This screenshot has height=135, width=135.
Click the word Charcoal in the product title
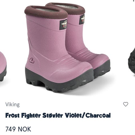(x=98, y=115)
